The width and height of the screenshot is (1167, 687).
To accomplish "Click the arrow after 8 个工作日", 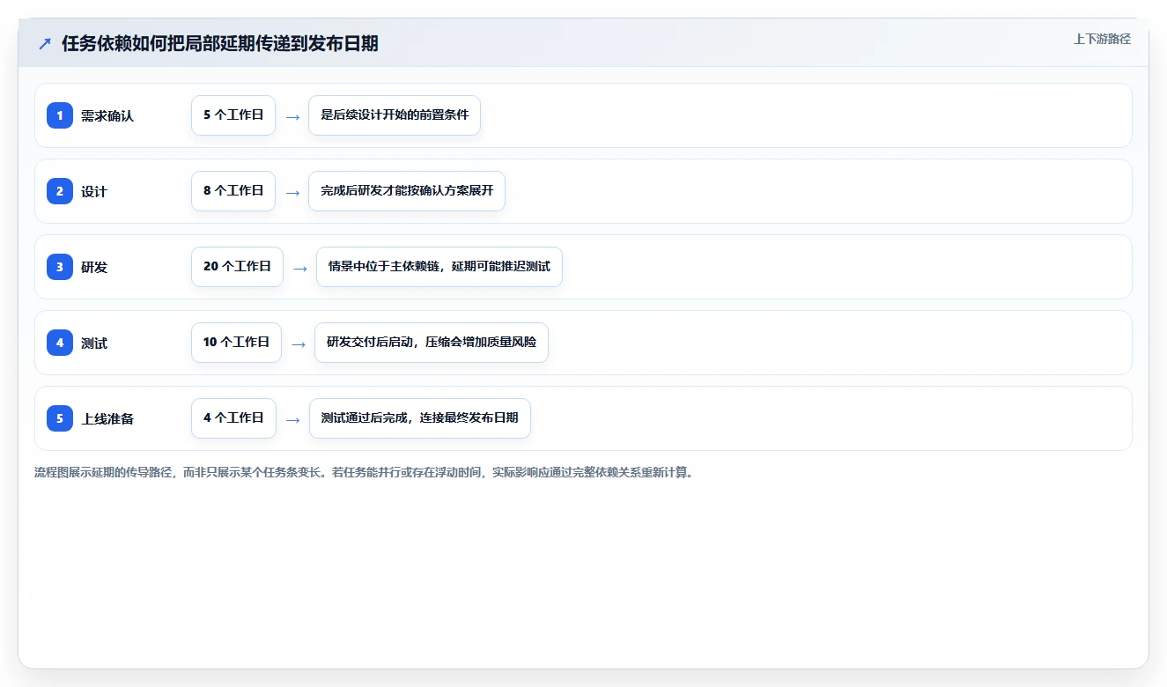I will [292, 192].
